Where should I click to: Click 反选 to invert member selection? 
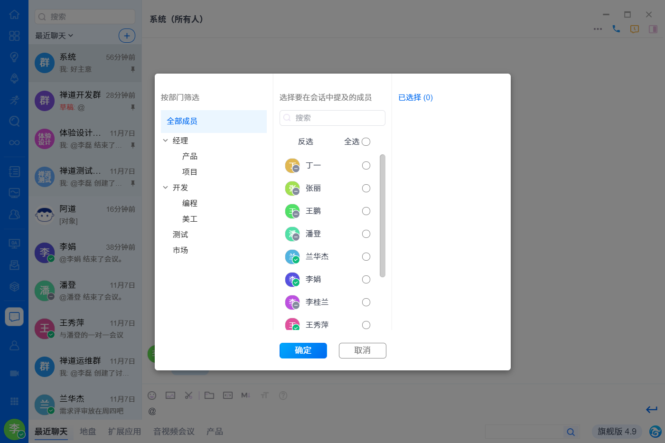click(x=306, y=141)
